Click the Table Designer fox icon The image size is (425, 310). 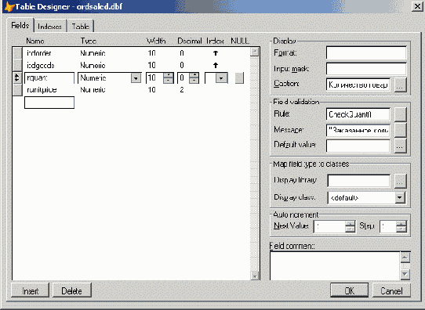tap(9, 6)
